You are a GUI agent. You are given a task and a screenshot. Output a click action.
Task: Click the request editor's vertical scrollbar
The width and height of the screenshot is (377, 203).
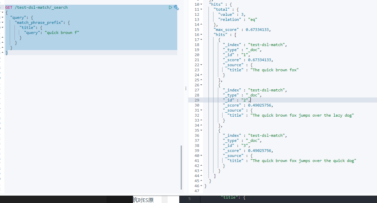(x=181, y=167)
